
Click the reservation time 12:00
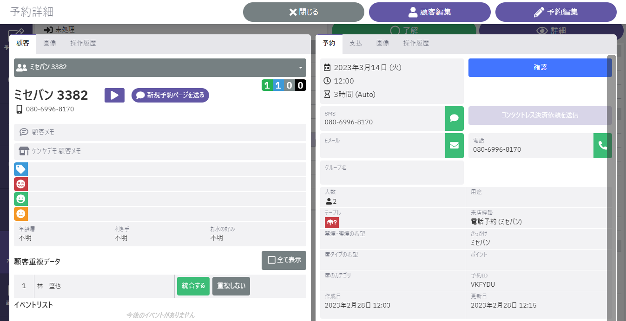coord(344,81)
